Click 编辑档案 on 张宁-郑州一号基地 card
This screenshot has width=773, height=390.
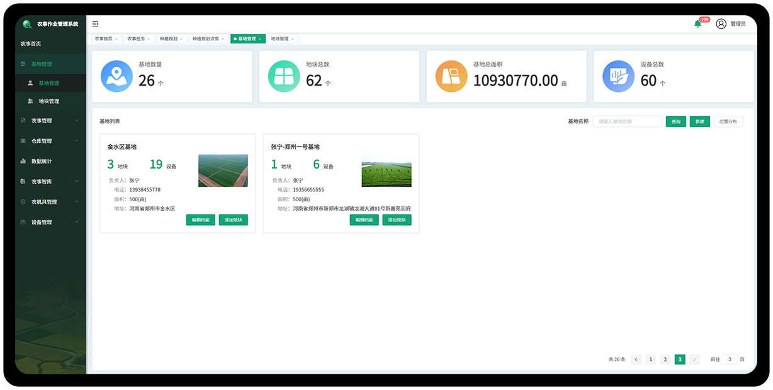[x=364, y=220]
